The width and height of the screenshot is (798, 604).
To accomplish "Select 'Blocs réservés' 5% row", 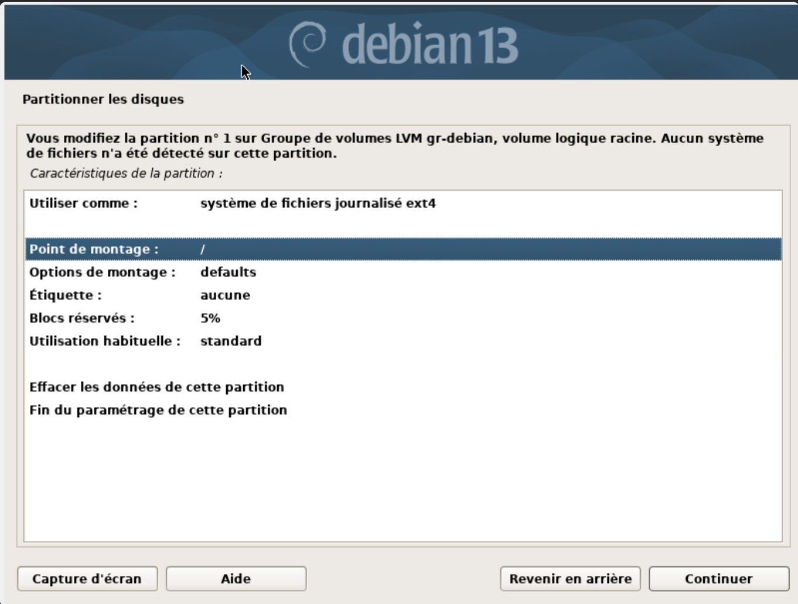I will [403, 318].
